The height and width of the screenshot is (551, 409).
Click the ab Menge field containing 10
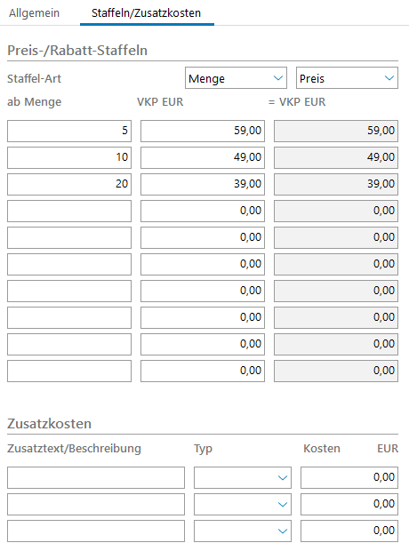69,157
